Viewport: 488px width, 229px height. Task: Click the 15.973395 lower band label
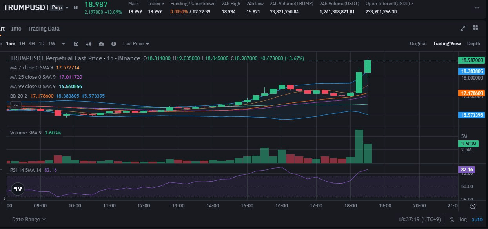tap(471, 115)
